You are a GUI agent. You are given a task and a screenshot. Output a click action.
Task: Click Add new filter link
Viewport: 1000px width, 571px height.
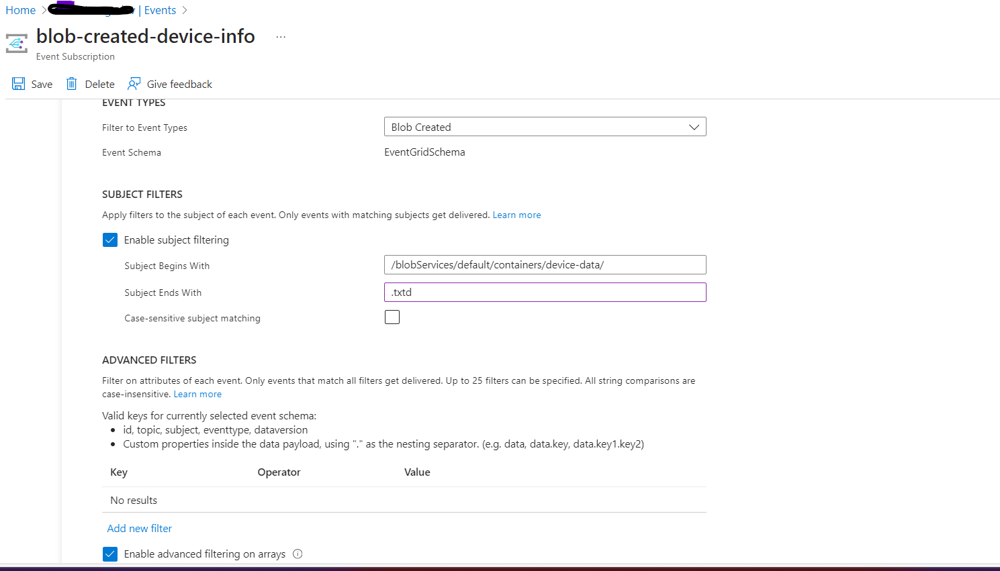[139, 528]
